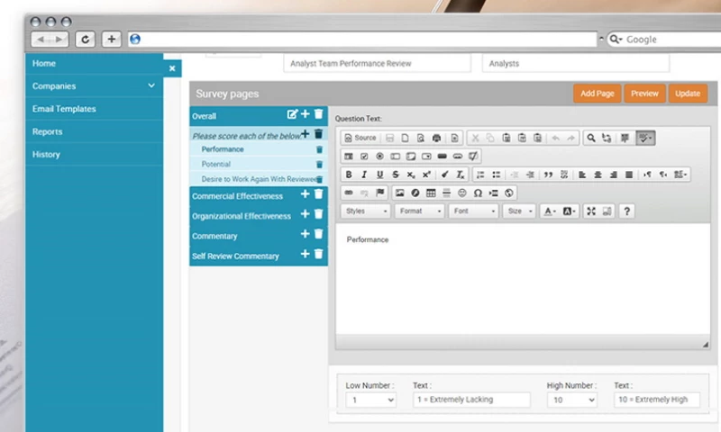Click the IFrame globe icon in editor
721x432 pixels.
(508, 193)
